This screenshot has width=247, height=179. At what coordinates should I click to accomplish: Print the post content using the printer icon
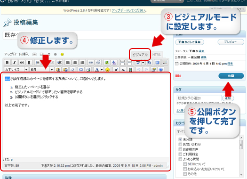pyautogui.click(x=88, y=70)
